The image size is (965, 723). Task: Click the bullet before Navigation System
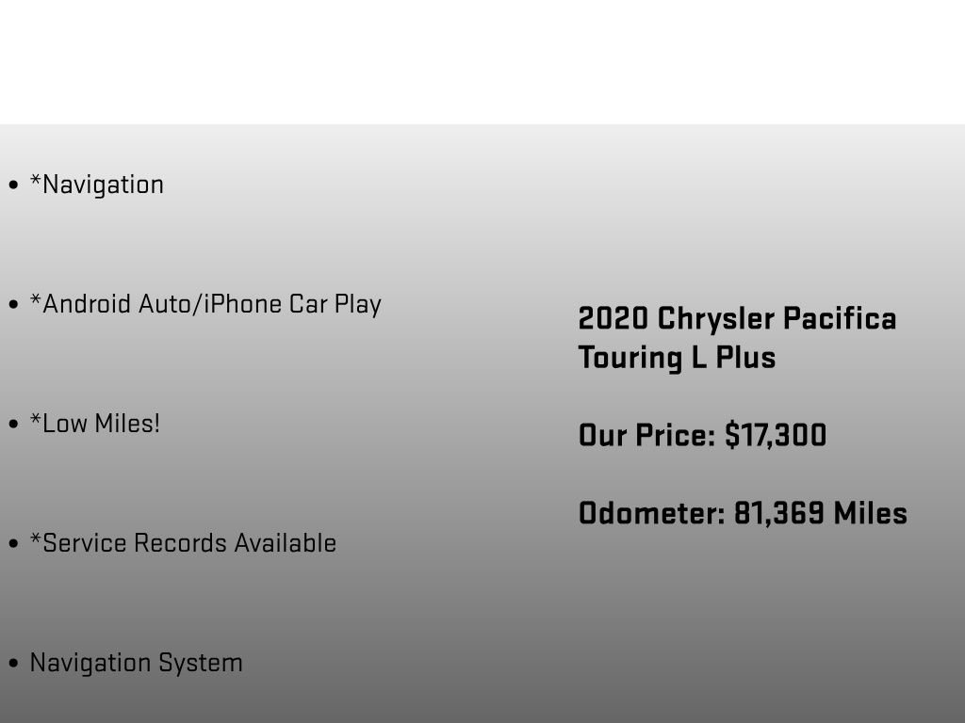coord(13,664)
